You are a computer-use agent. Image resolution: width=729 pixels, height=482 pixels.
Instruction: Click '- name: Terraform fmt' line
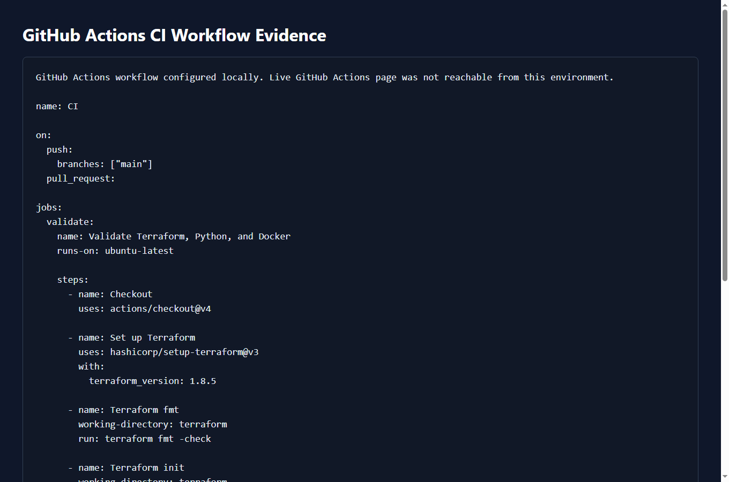(123, 410)
